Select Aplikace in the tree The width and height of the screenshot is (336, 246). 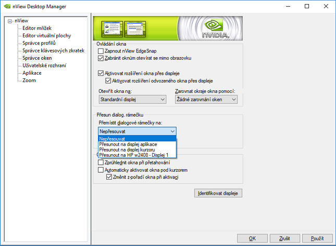(x=32, y=73)
